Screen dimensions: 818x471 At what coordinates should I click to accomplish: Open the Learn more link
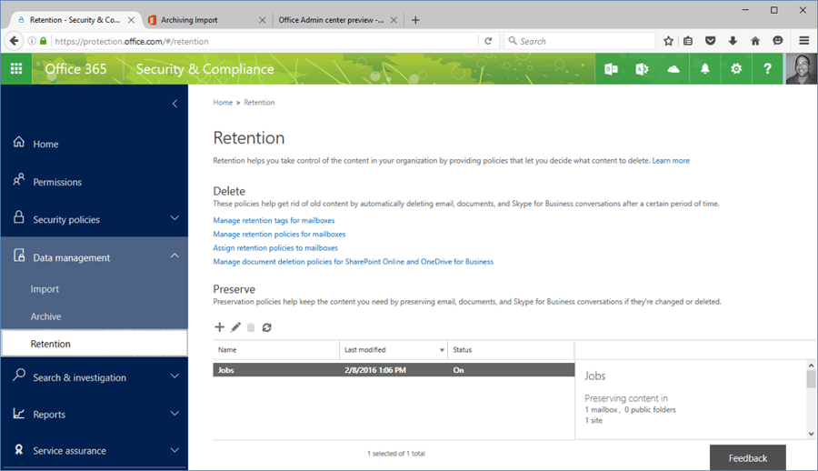(x=671, y=161)
